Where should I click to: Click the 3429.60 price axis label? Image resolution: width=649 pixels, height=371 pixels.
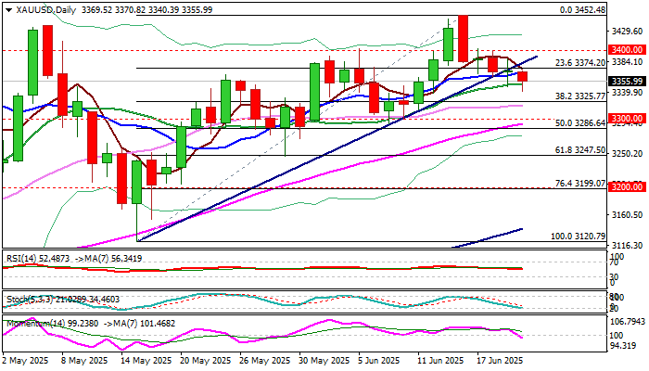point(627,31)
